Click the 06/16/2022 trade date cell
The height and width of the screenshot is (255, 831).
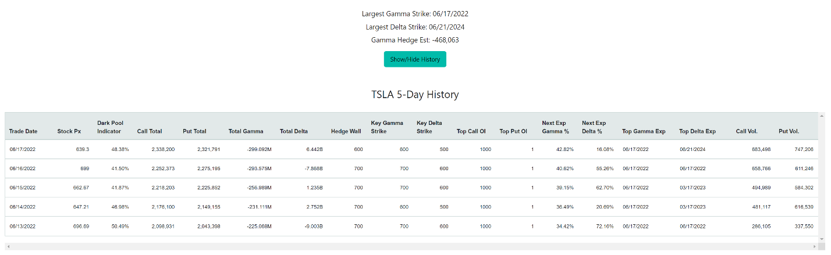click(23, 168)
